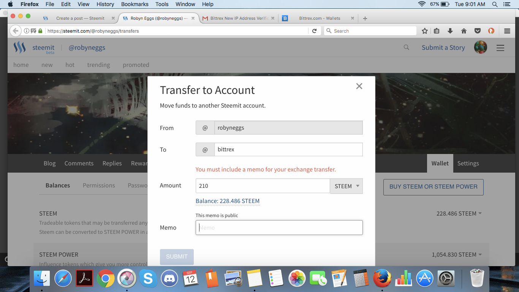The image size is (519, 292).
Task: Switch to Bittrex.com - Wallets tab
Action: (x=320, y=18)
